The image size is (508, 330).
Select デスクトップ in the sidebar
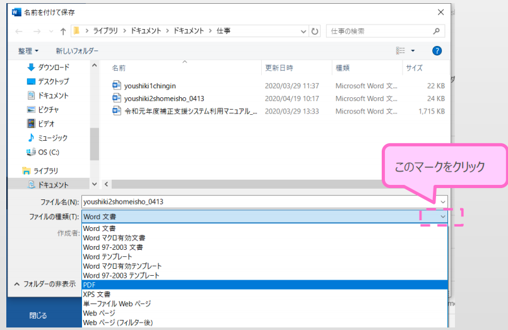pyautogui.click(x=48, y=81)
